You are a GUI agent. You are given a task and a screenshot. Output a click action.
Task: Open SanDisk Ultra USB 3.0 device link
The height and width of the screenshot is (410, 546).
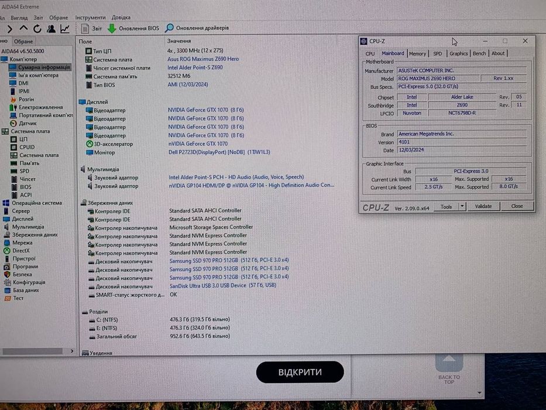[223, 285]
